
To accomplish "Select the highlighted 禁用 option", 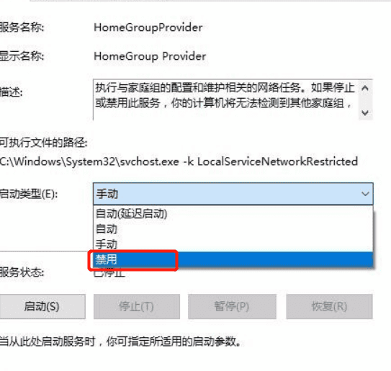I will pos(233,259).
